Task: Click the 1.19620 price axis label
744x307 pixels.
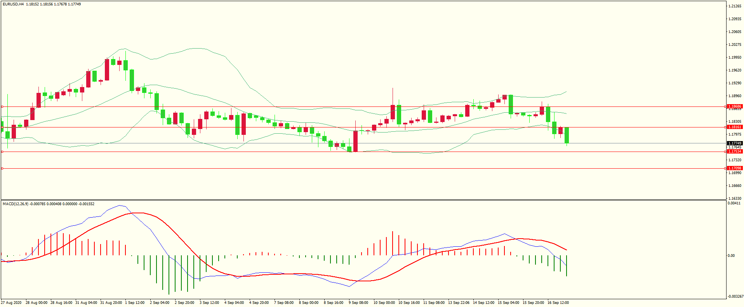Action: (735, 70)
